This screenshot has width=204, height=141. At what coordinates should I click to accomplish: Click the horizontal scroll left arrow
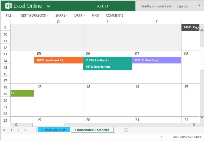[x=16, y=125]
